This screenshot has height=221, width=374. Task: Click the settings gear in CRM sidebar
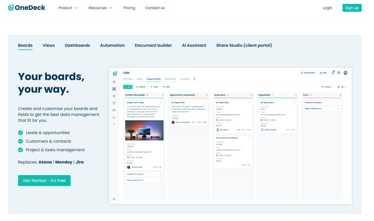coord(114,199)
